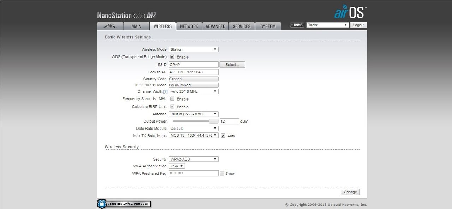Select the WIRELESS tab
Image resolution: width=452 pixels, height=209 pixels.
click(163, 26)
